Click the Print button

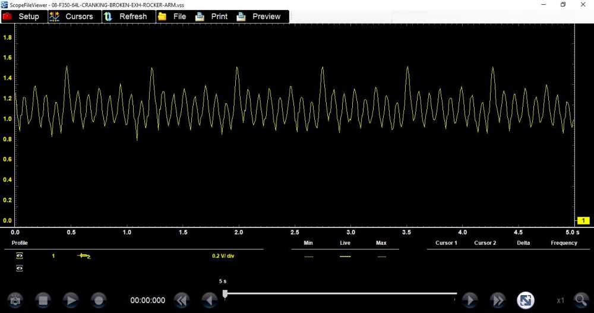pos(212,17)
